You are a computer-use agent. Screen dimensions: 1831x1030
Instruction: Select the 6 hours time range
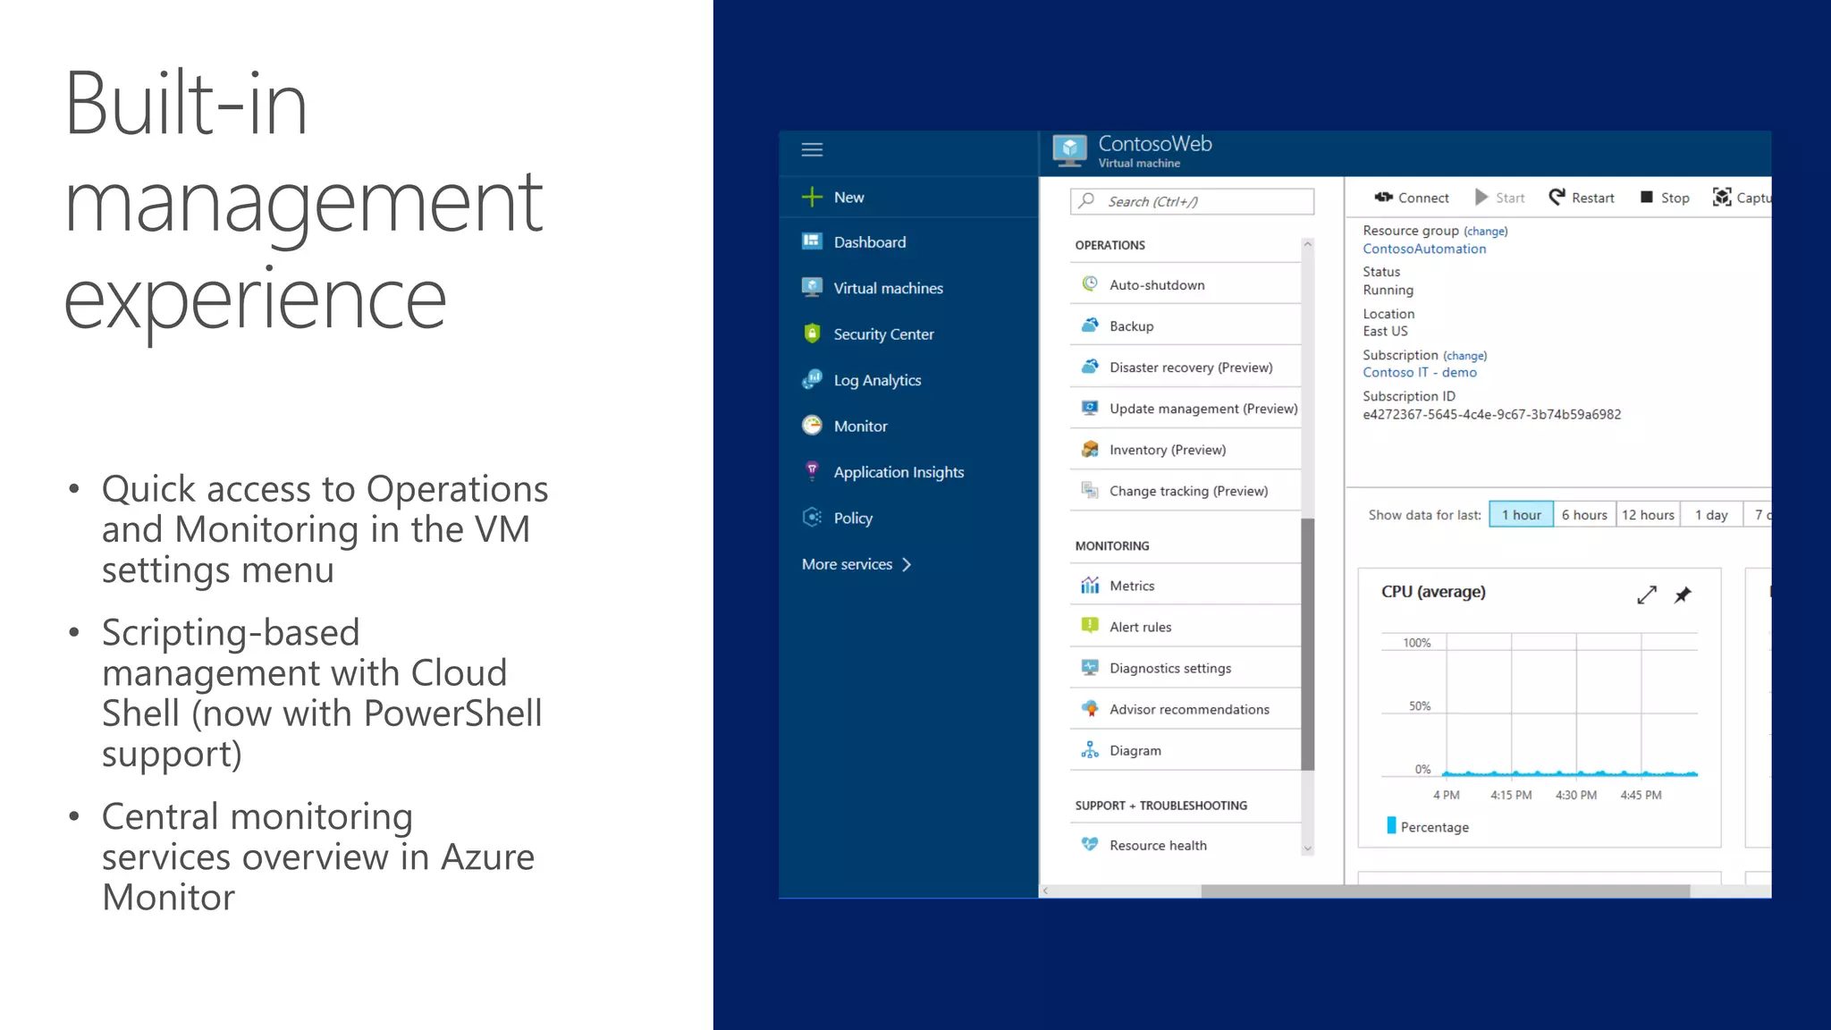pyautogui.click(x=1584, y=515)
